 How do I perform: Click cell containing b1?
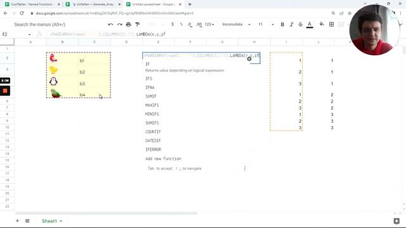[x=95, y=59]
